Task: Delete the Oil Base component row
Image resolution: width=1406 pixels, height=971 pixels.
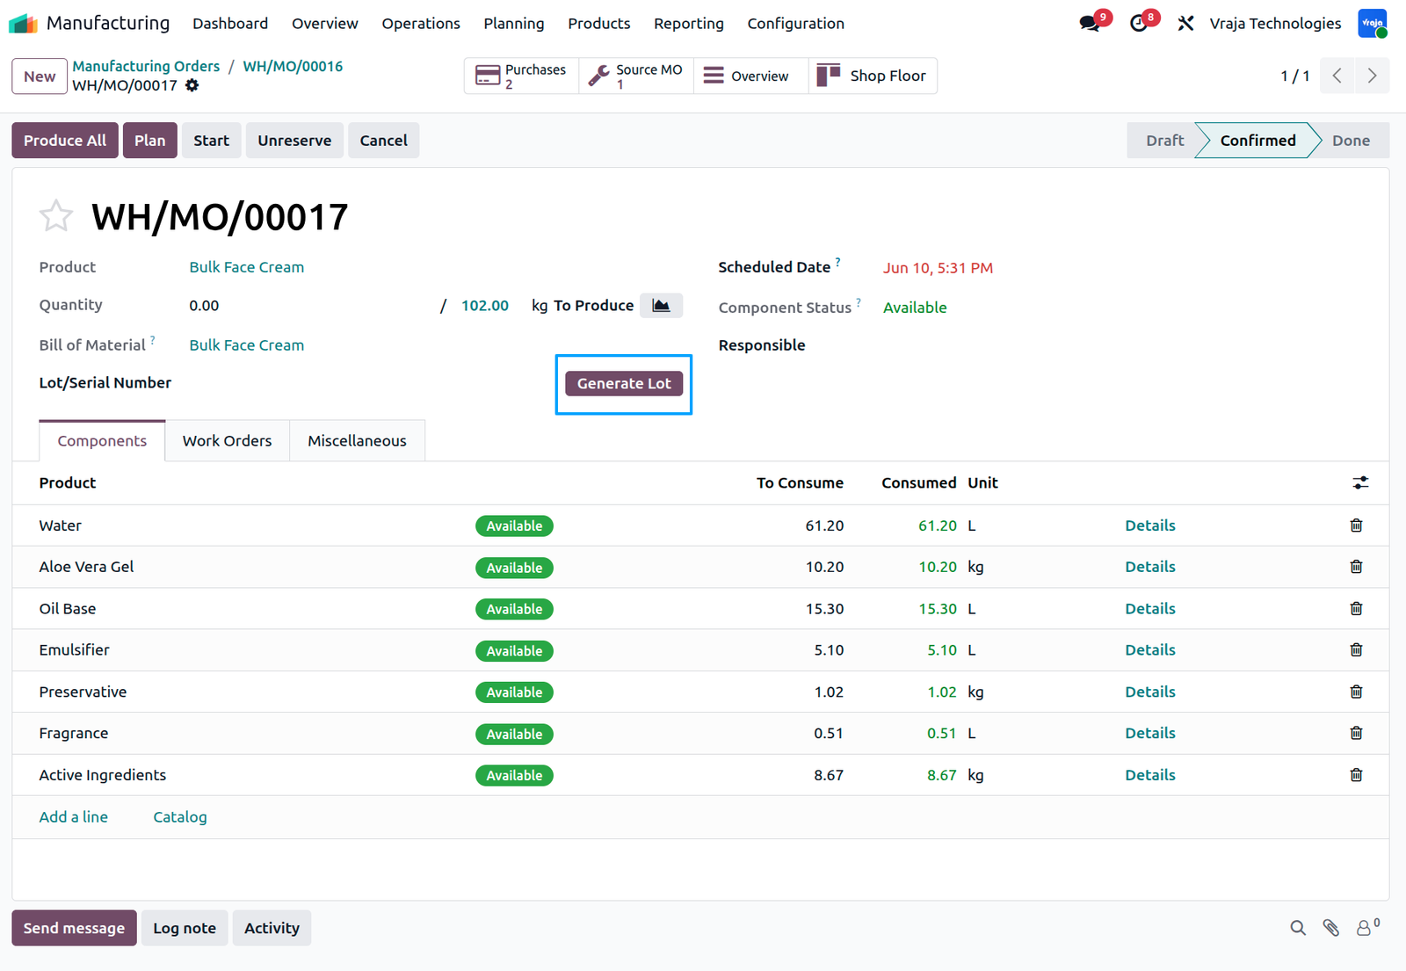Action: coord(1356,608)
